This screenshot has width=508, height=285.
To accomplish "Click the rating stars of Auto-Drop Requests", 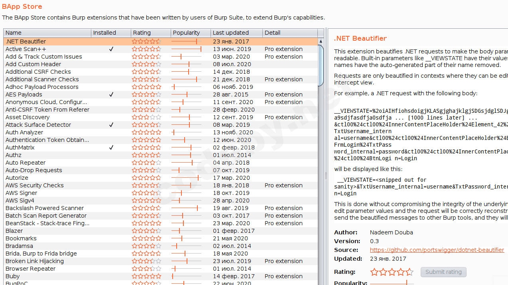I will [x=147, y=170].
